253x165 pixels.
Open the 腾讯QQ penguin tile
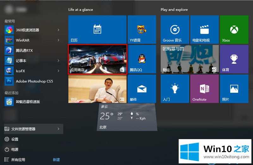142,59
